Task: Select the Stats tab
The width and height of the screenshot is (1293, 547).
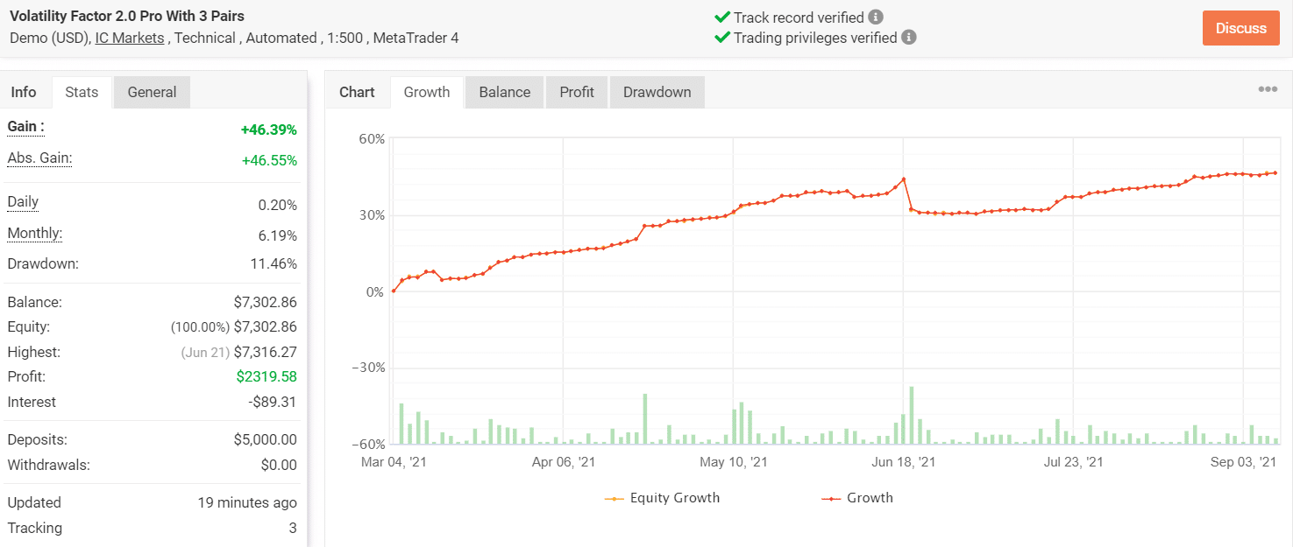Action: 82,92
